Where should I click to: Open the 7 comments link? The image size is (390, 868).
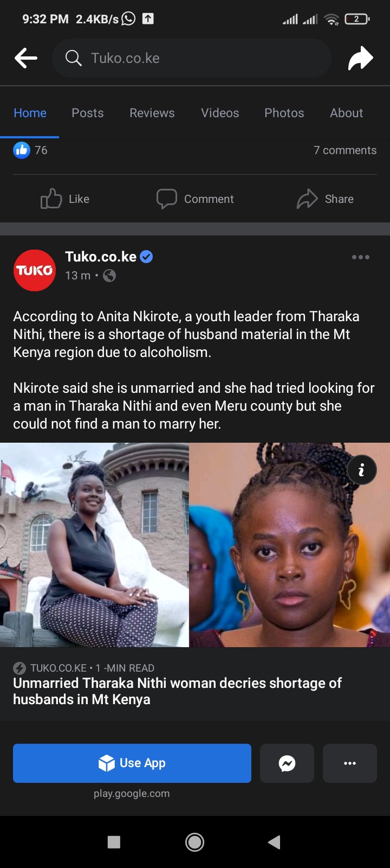click(345, 150)
